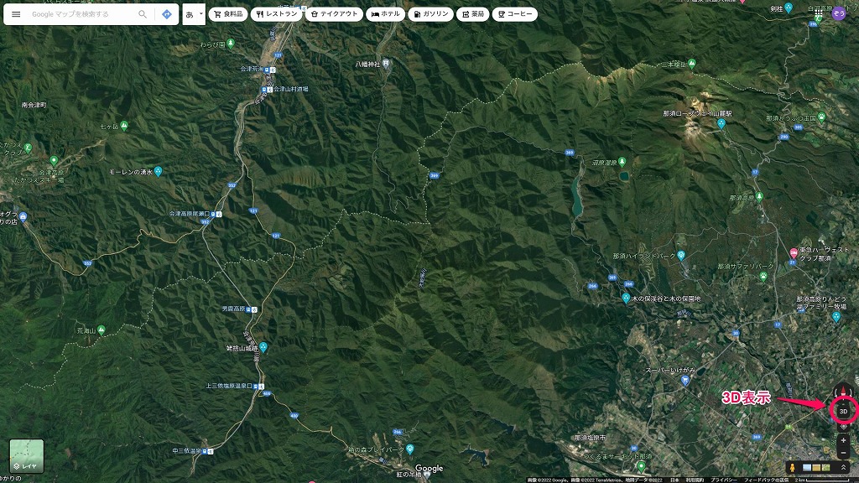Select the Street View pegman icon
Screen dimensions: 859x483
(x=791, y=467)
